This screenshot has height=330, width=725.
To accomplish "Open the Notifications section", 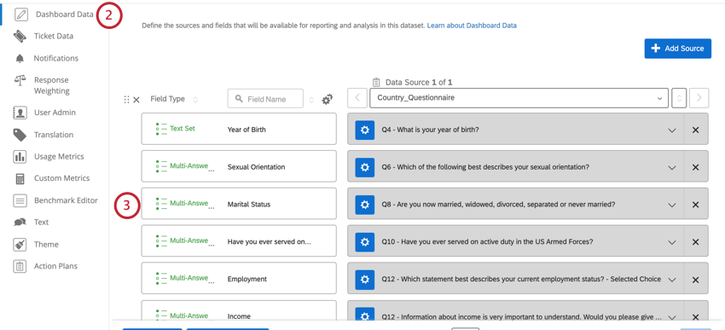I will point(56,58).
